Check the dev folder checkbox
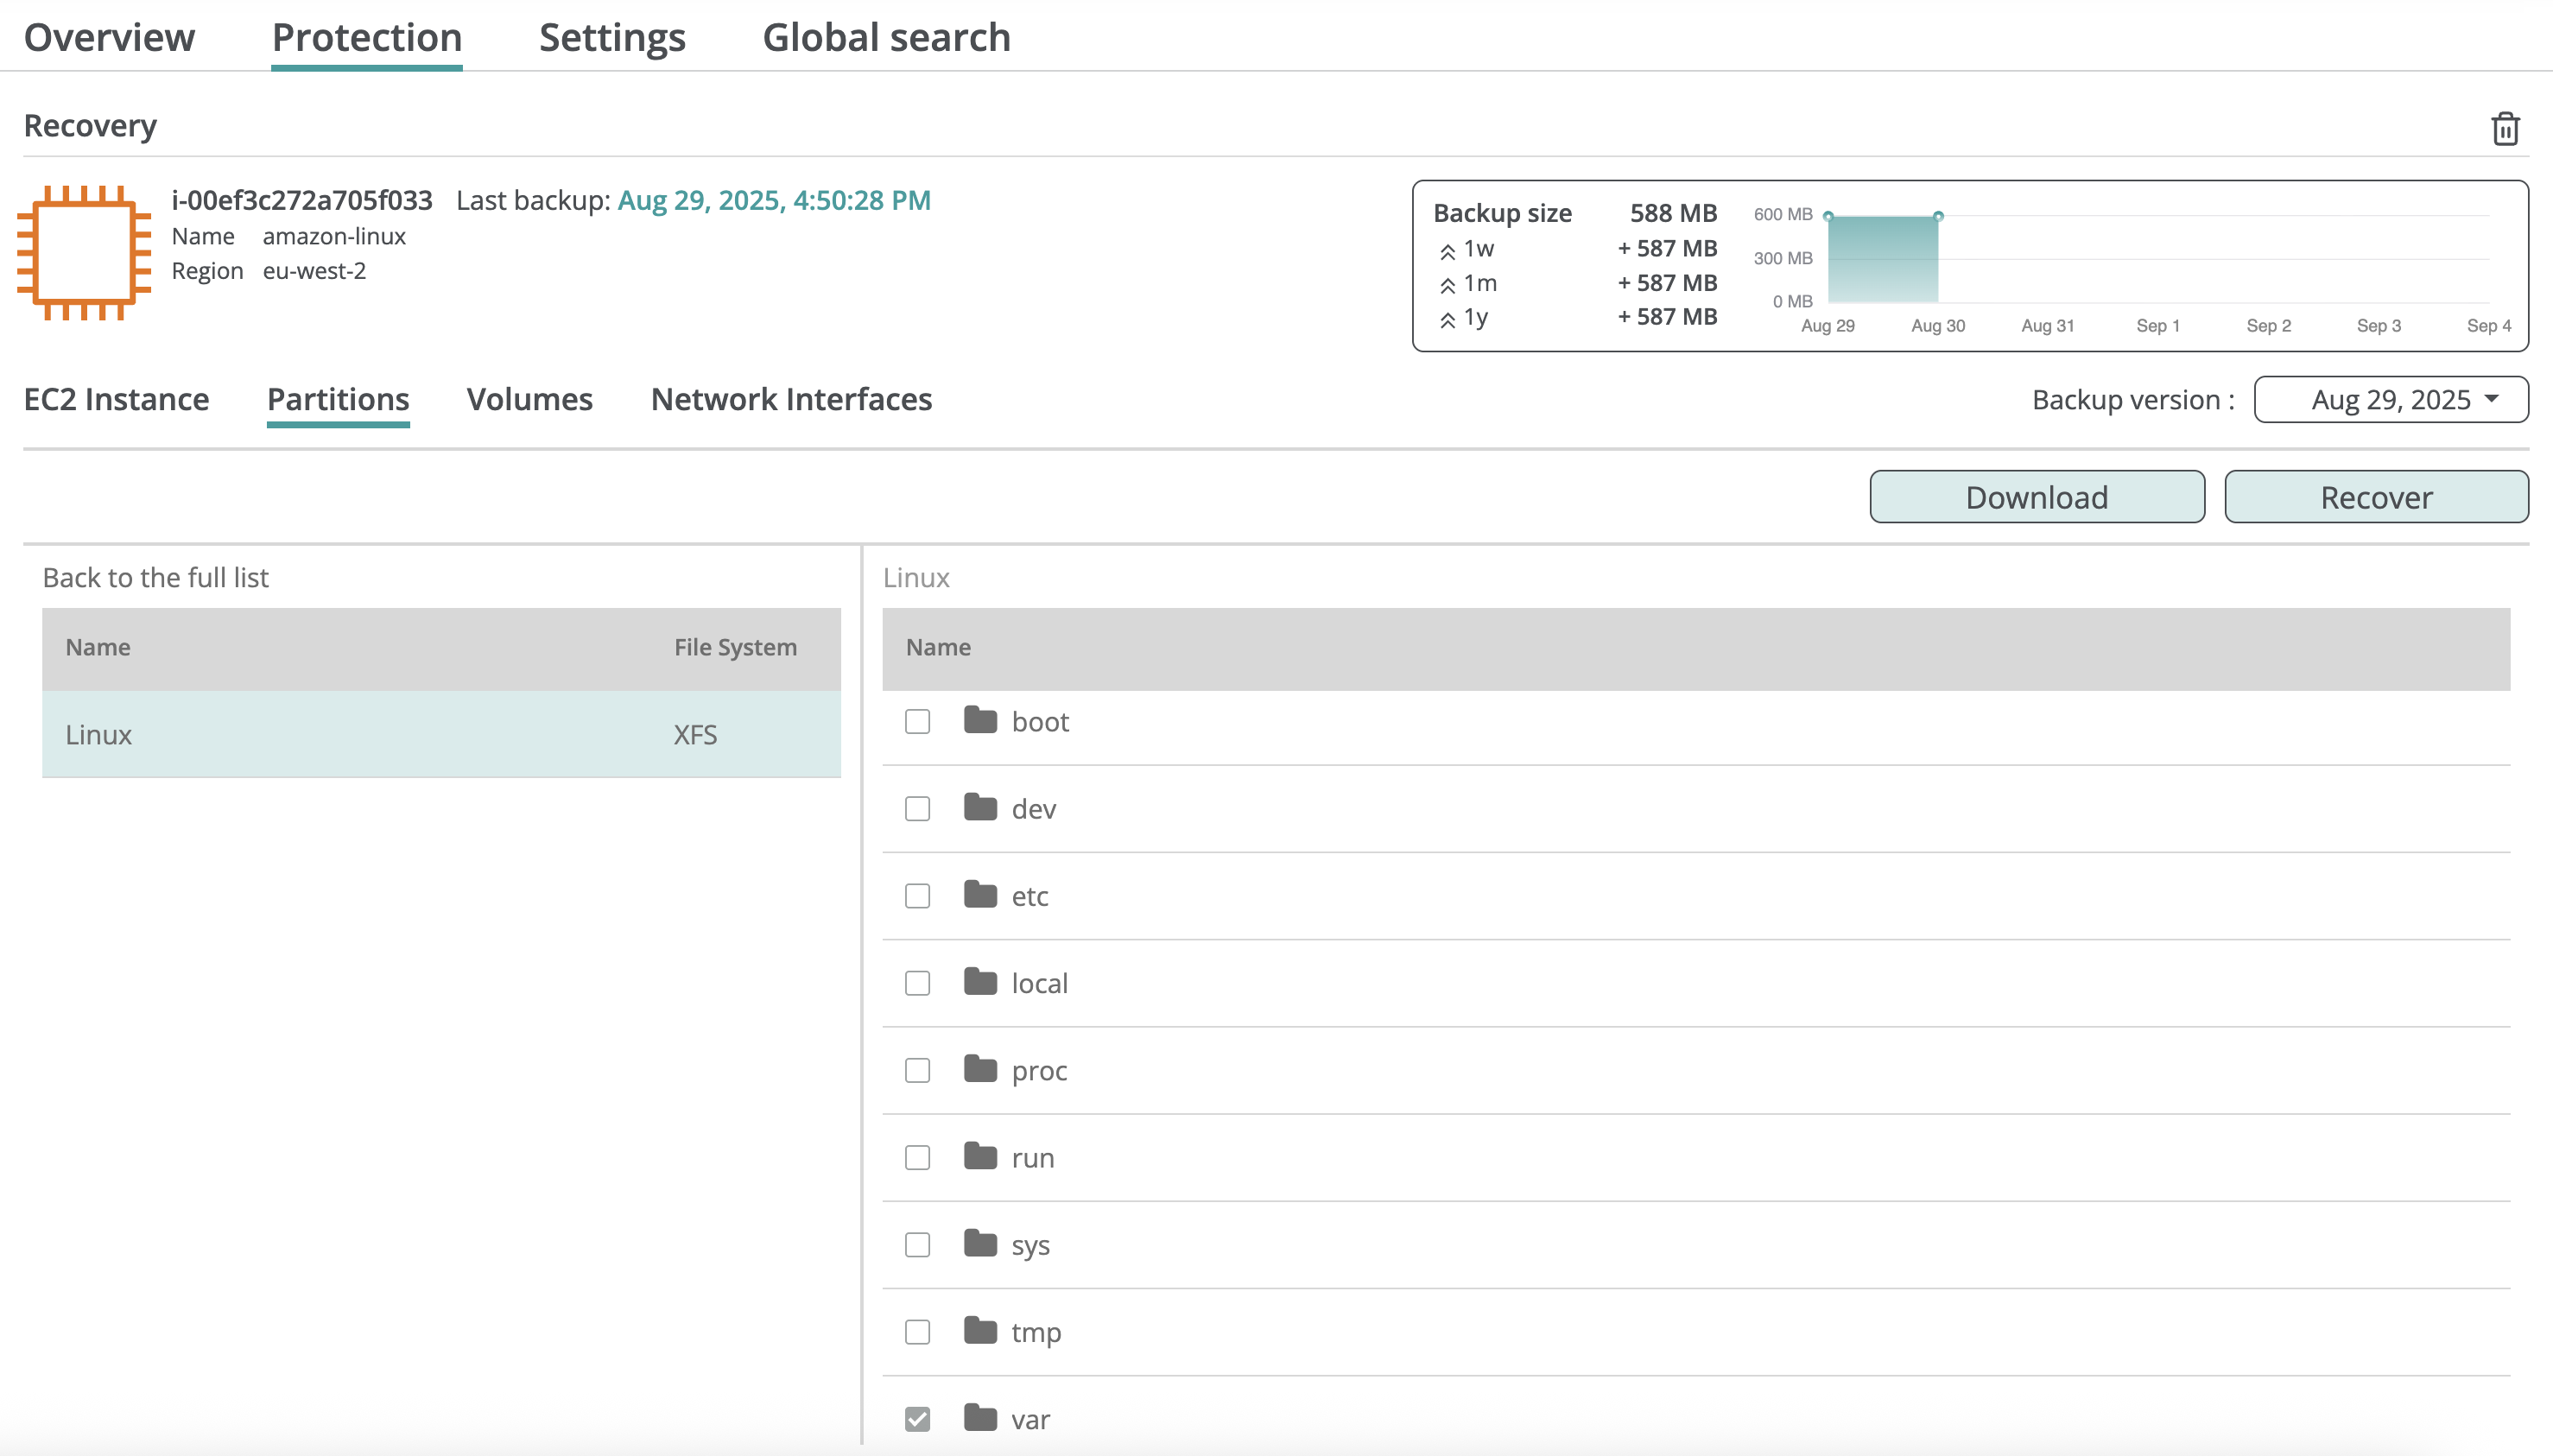 [x=917, y=808]
